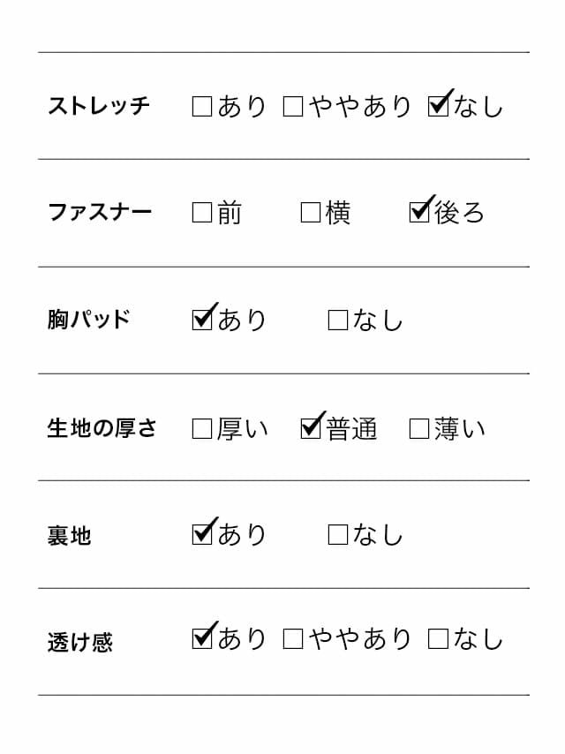Uncheck the 生地の厚さ 普通 checkbox
Viewport: 565px width, 754px height.
coord(311,428)
